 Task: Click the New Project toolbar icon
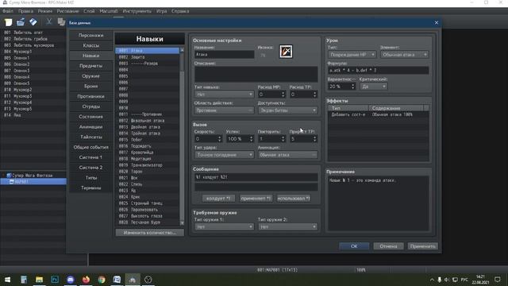9,22
